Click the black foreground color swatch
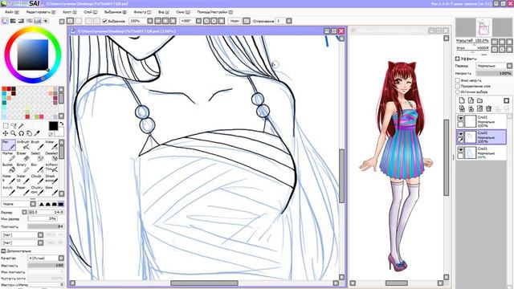514x289 pixels. tap(53, 126)
